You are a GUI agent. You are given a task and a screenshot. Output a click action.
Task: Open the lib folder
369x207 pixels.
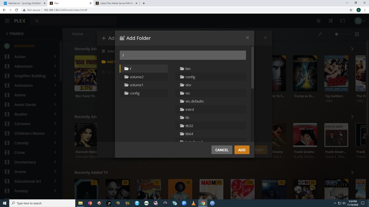pos(211,118)
